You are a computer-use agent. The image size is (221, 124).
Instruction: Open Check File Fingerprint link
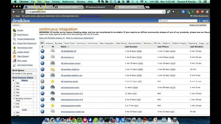pyautogui.click(x=27, y=43)
